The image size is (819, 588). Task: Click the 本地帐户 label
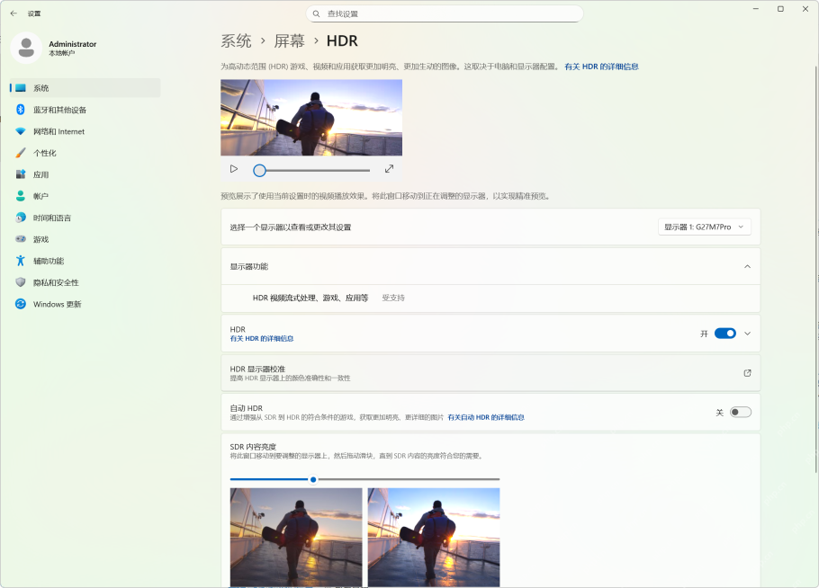tap(61, 53)
